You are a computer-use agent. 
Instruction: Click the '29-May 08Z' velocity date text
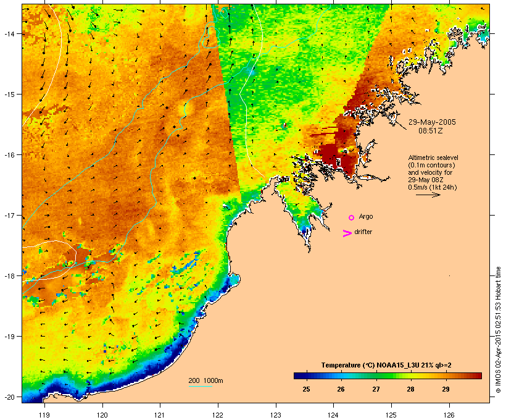click(x=426, y=180)
